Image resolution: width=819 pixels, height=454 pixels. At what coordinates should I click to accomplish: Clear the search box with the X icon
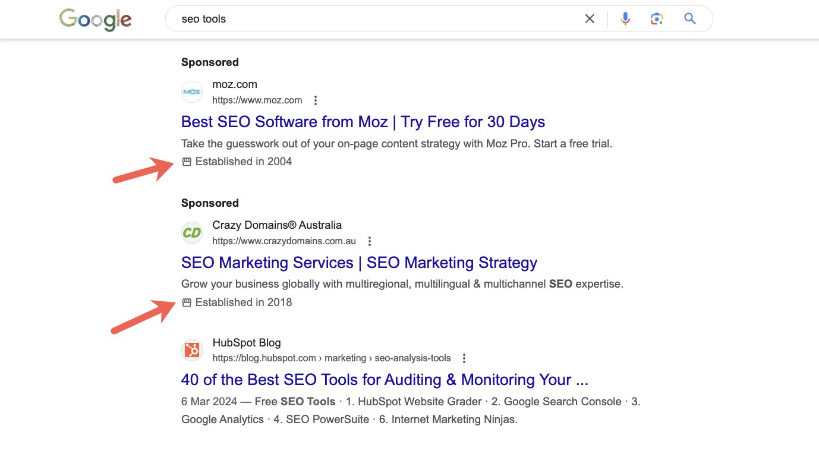[x=590, y=19]
